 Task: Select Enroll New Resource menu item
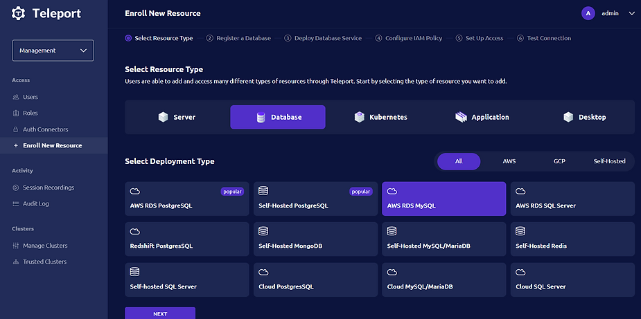click(x=54, y=145)
